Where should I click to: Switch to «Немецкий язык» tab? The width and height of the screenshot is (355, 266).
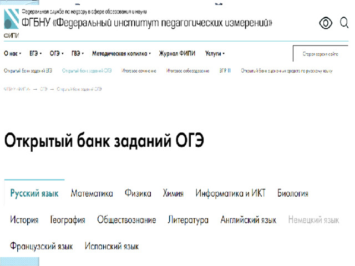point(313,220)
